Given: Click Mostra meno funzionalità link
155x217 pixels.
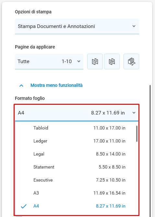Looking at the screenshot, I should click(56, 85).
